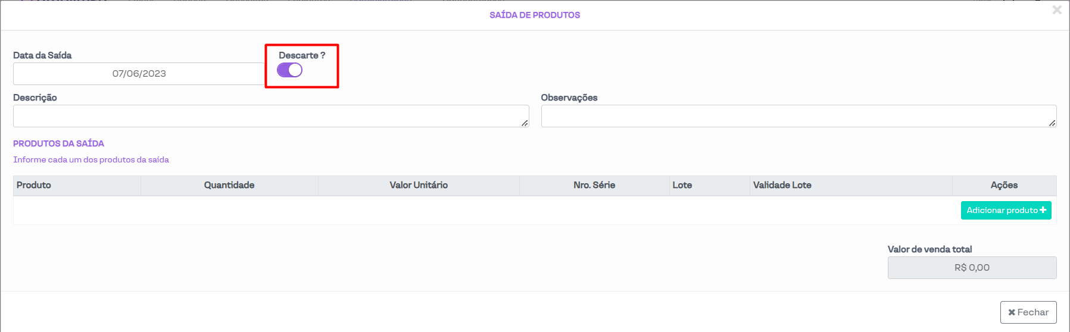This screenshot has height=332, width=1070.
Task: Click the SAÍDA DE PRODUTOS dialog title
Action: 535,15
